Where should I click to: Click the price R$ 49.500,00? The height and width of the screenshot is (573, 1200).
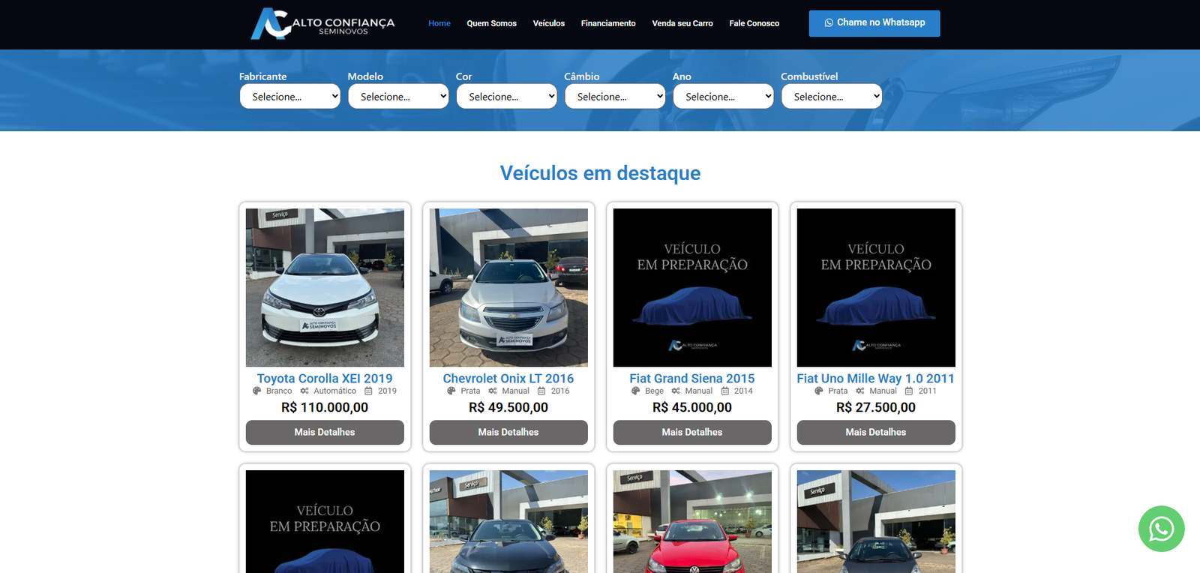coord(508,407)
